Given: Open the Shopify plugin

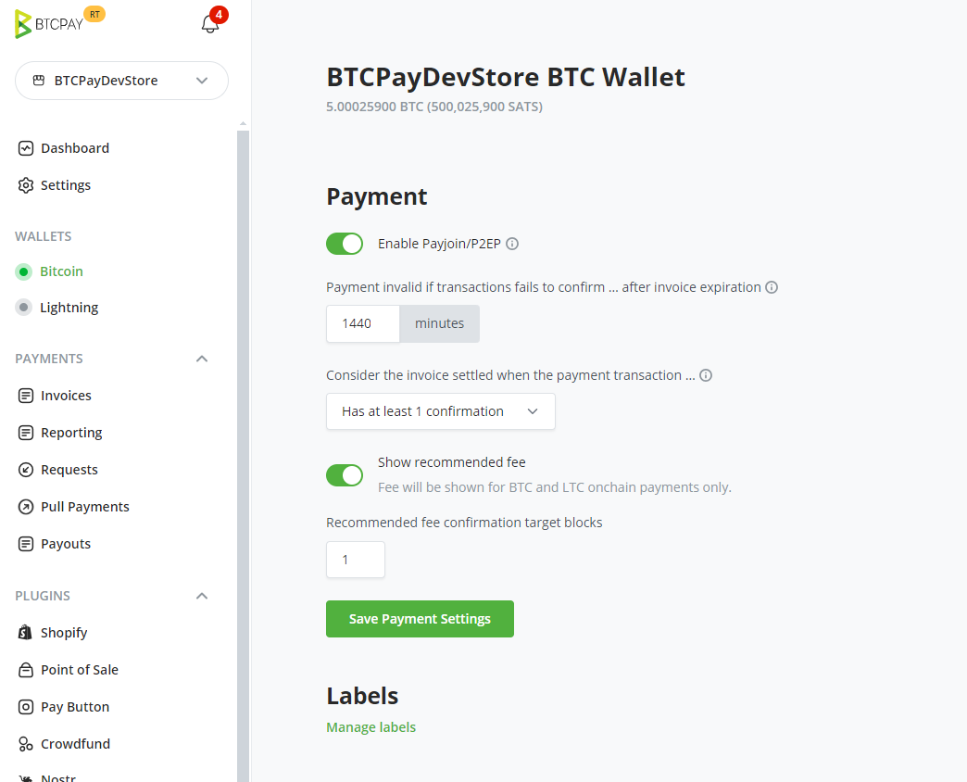Looking at the screenshot, I should pos(27,632).
